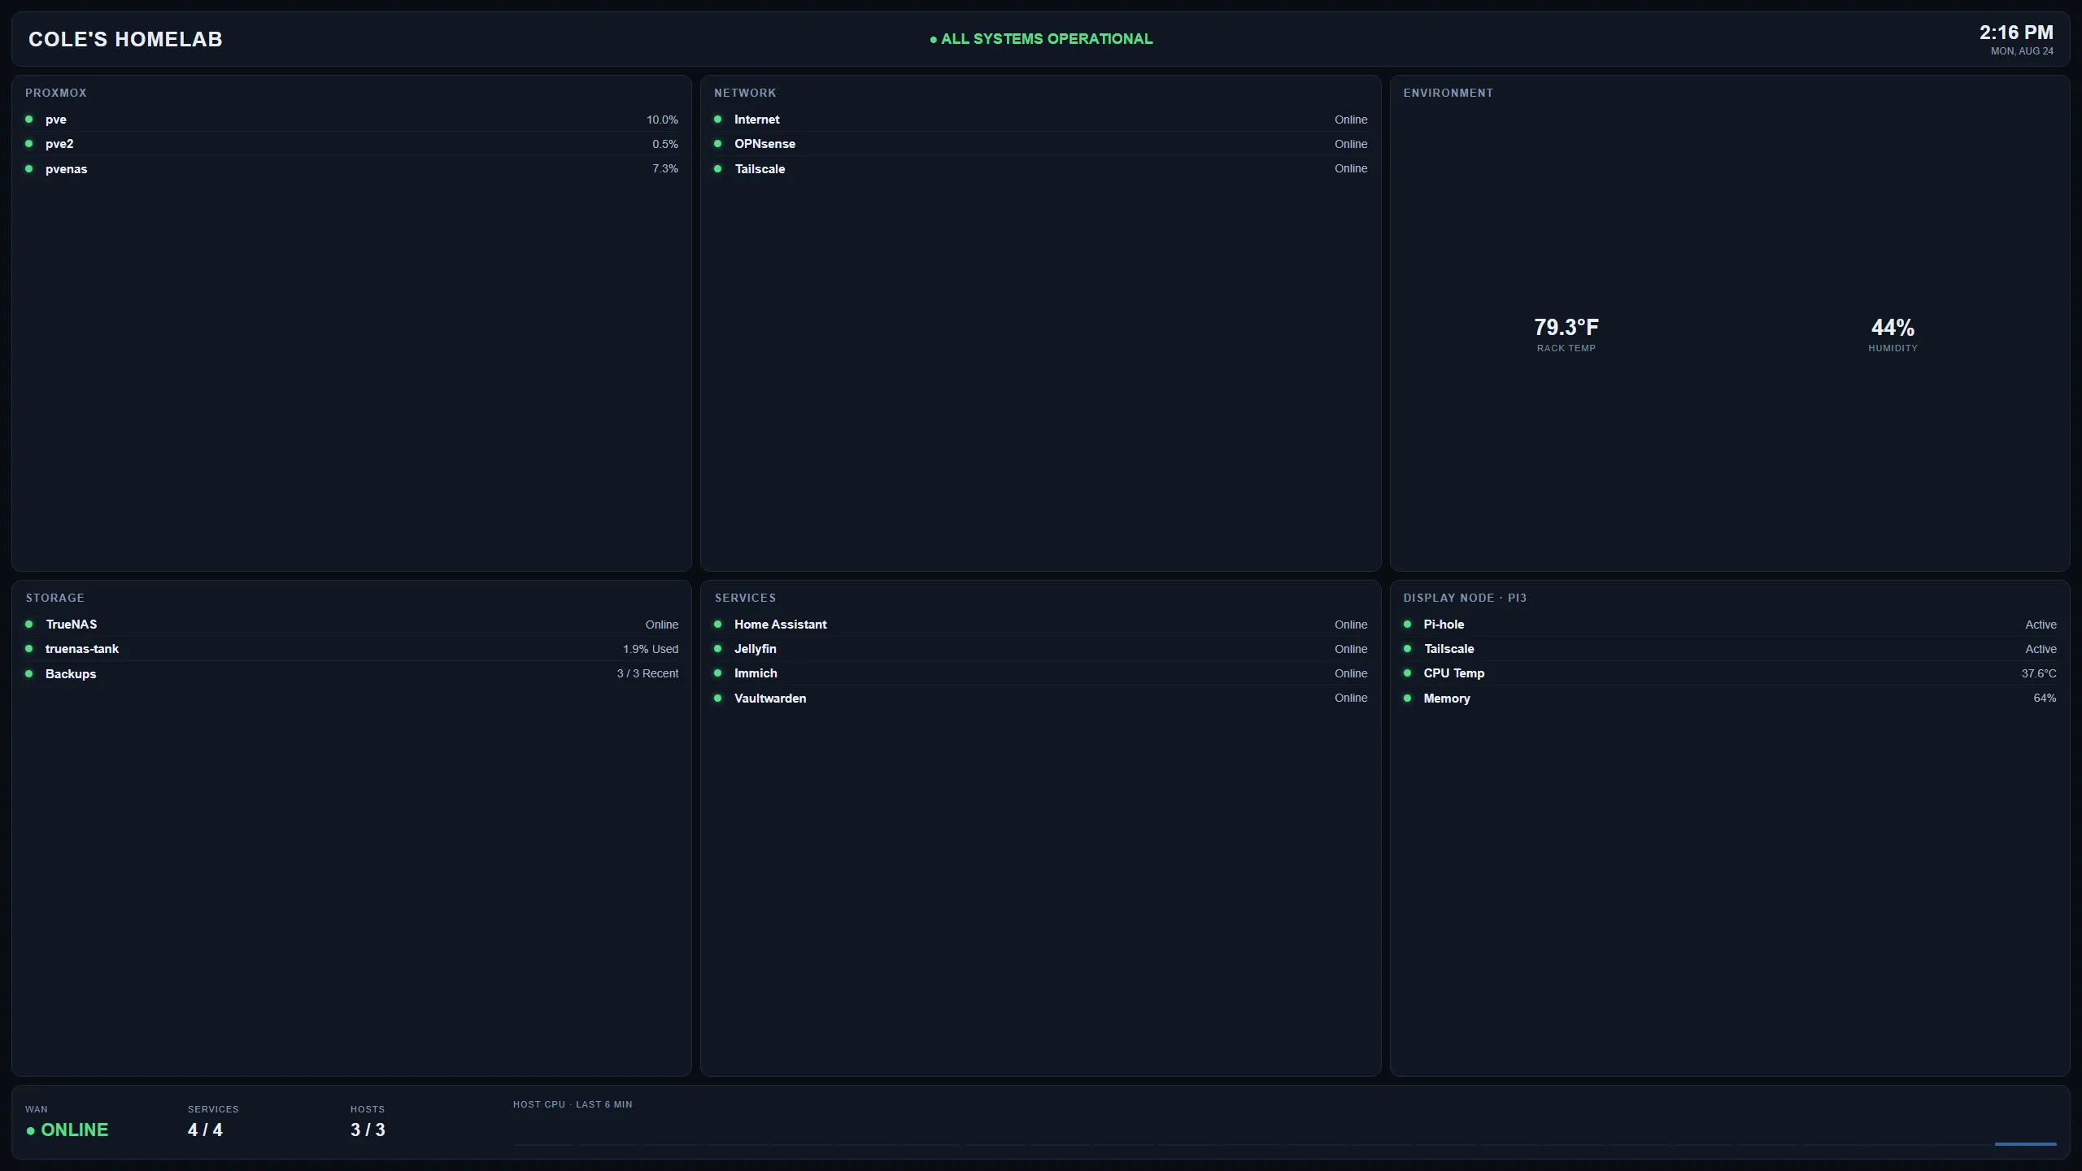Select the pvenas host name
The width and height of the screenshot is (2082, 1171).
[67, 169]
